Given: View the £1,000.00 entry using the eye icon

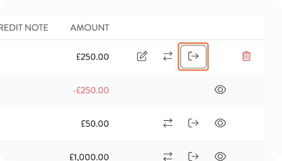Looking at the screenshot, I should (x=220, y=156).
